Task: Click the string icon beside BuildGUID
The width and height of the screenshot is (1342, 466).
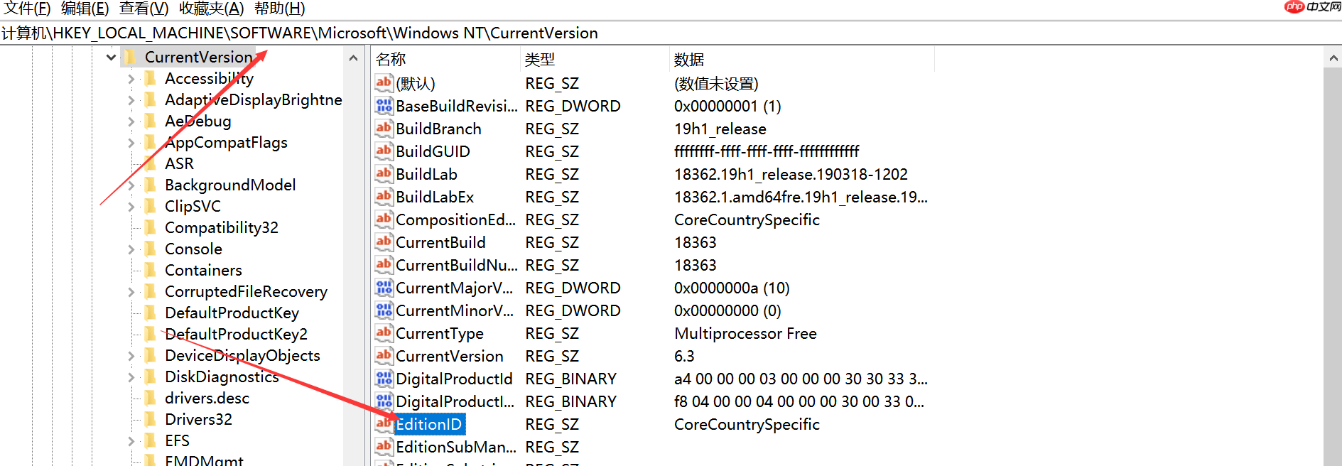Action: coord(384,151)
